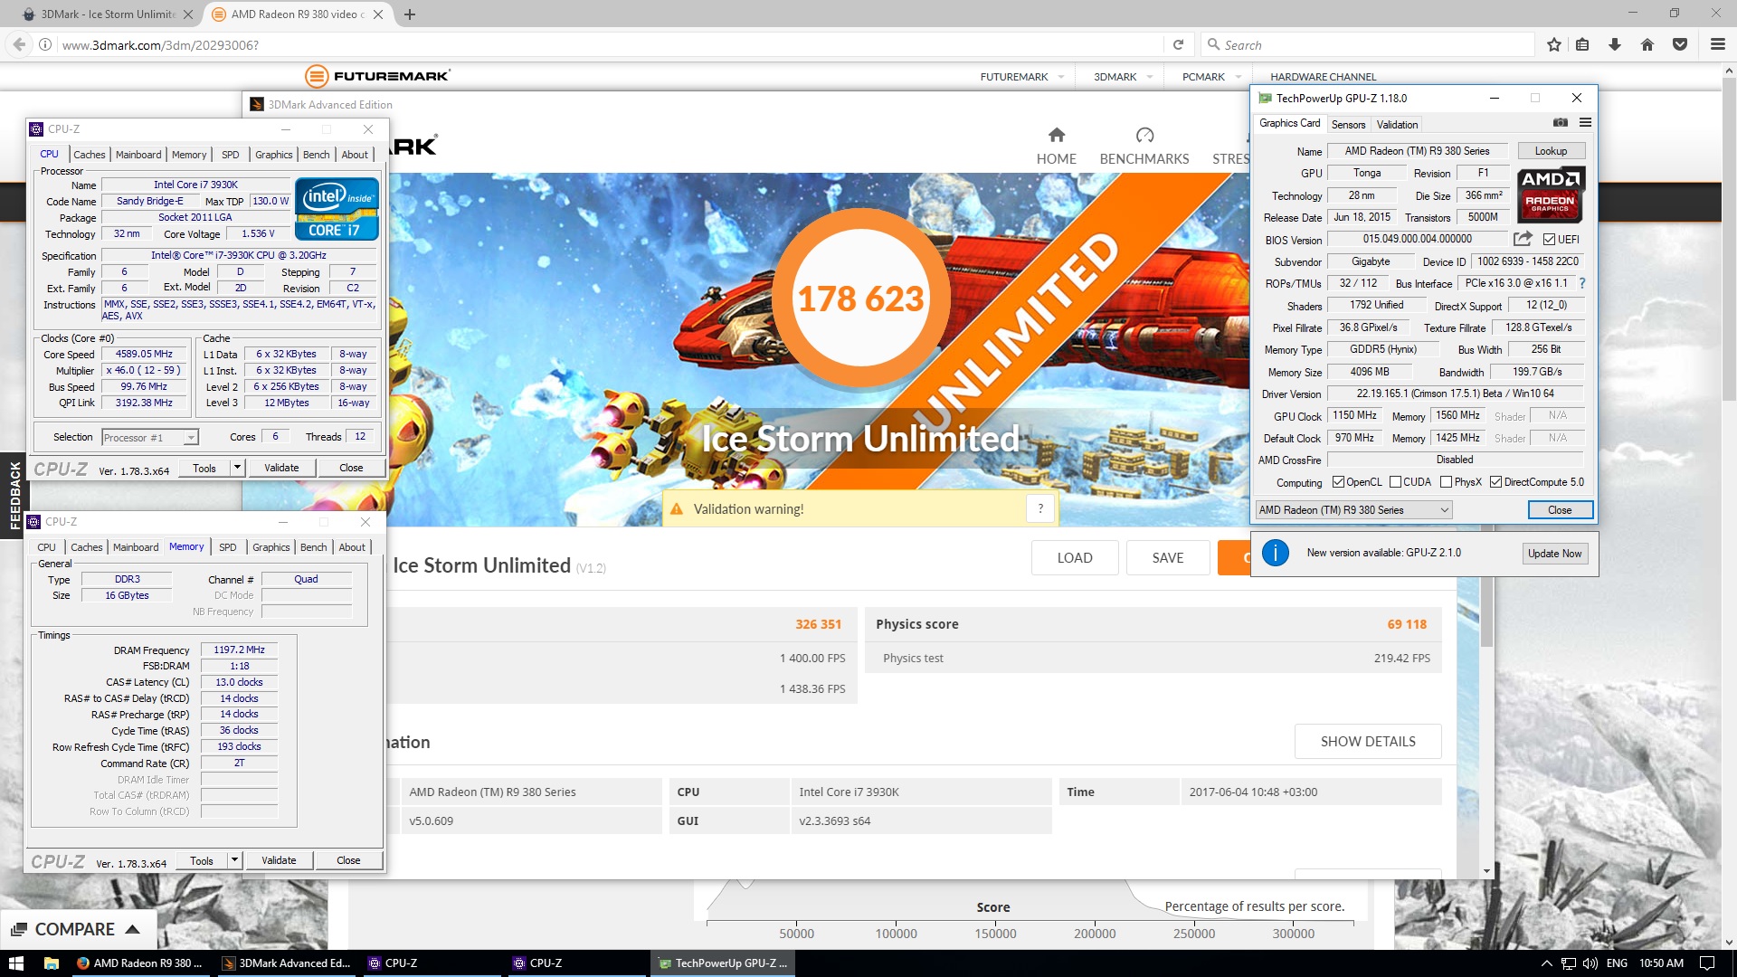1737x977 pixels.
Task: Click the browser back arrow button
Action: (18, 44)
